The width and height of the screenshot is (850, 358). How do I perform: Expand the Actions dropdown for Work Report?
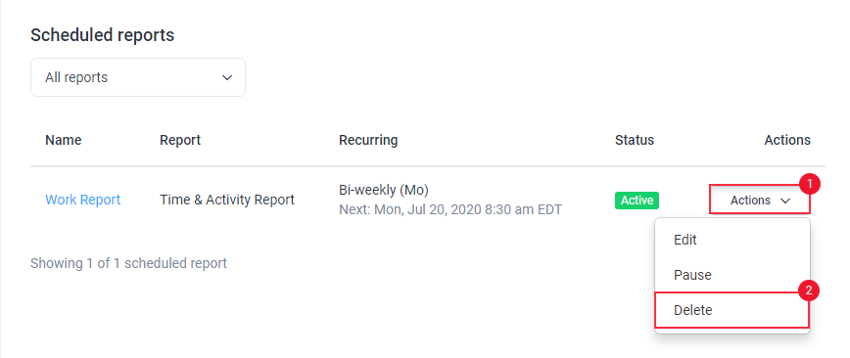tap(760, 200)
